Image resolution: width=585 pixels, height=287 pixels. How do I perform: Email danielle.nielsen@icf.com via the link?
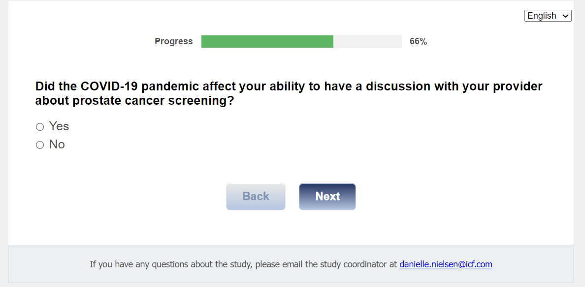(446, 264)
